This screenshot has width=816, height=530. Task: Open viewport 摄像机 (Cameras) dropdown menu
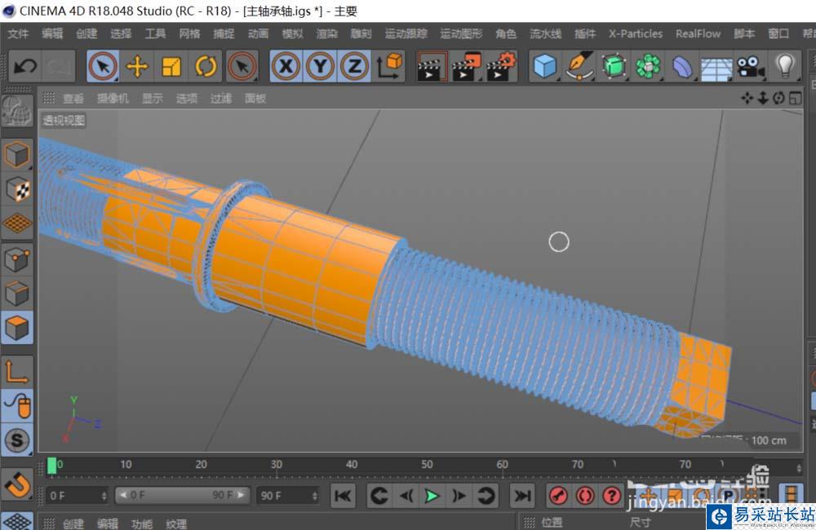click(113, 99)
